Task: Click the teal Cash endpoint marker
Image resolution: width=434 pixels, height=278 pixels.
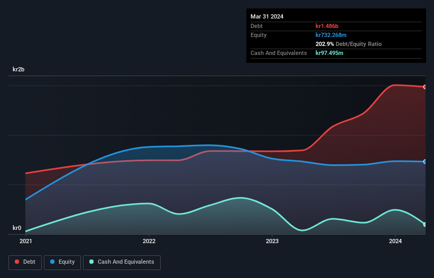Action: pyautogui.click(x=425, y=224)
